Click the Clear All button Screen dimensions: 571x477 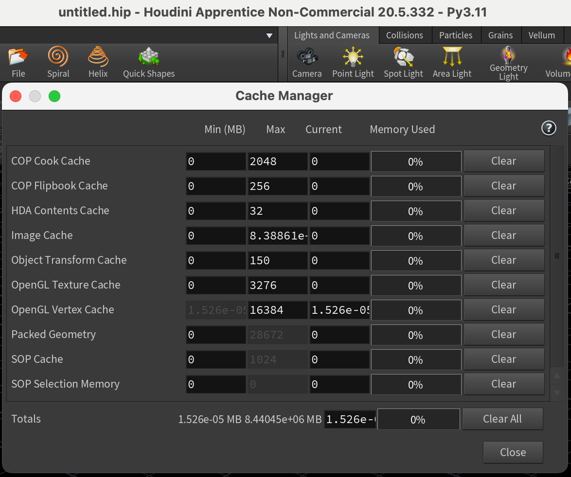502,419
